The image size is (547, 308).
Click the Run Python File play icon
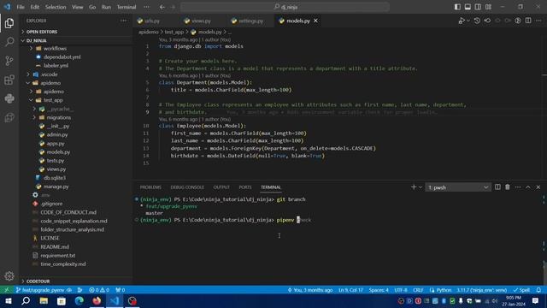point(462,21)
